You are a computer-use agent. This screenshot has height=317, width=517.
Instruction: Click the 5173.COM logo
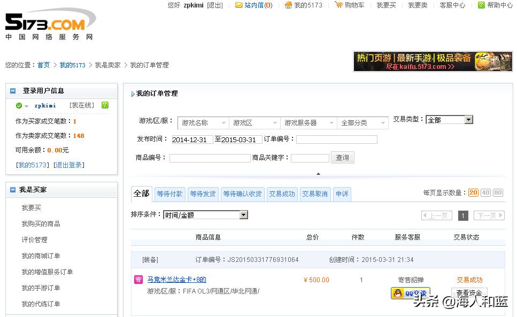coord(45,22)
